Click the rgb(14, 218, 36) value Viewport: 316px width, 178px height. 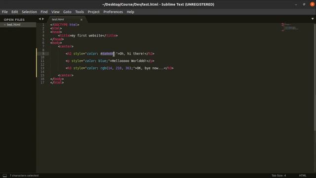pos(116,68)
